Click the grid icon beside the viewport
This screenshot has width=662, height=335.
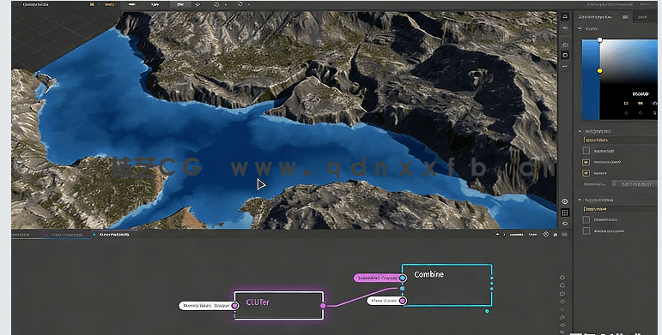[565, 212]
